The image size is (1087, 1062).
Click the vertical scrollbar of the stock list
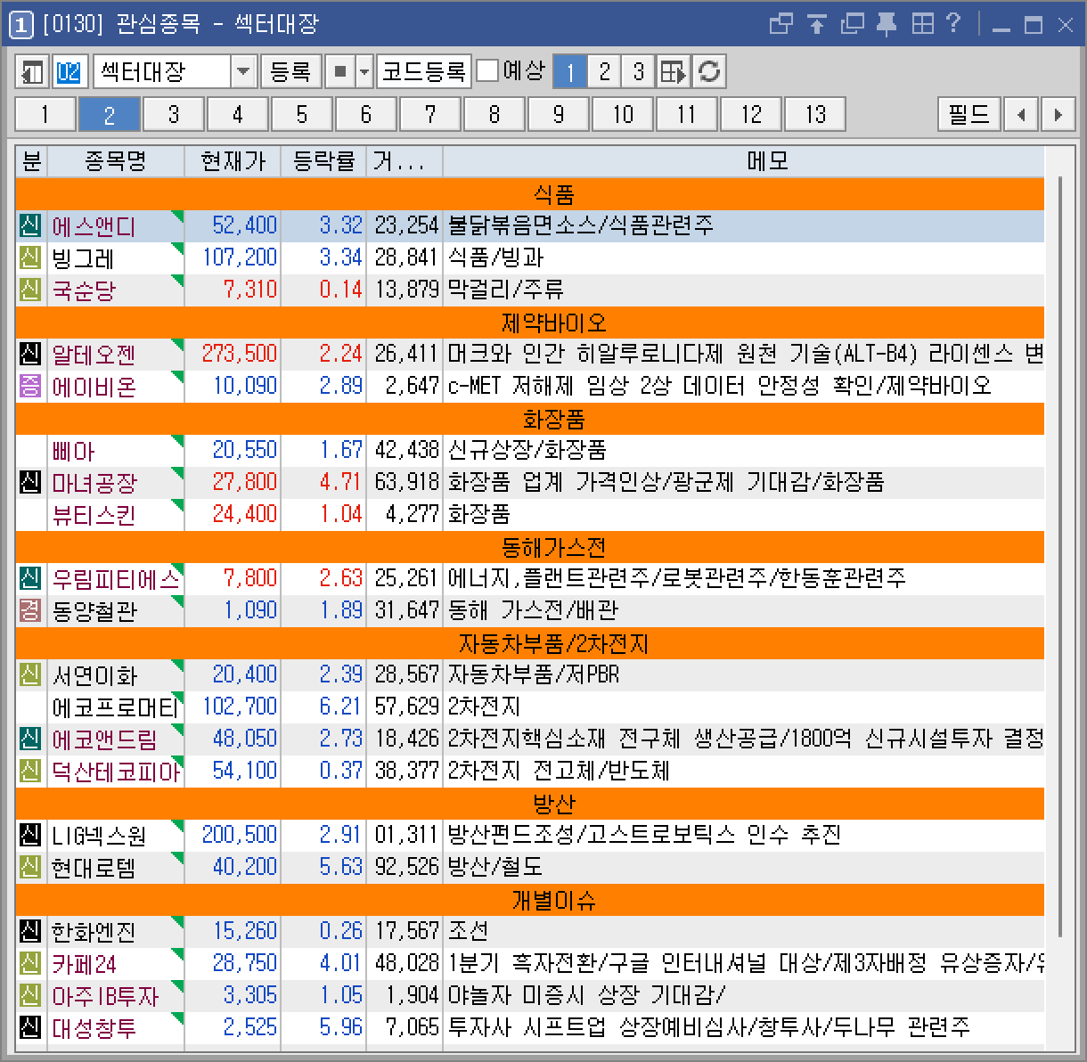pos(1059,556)
